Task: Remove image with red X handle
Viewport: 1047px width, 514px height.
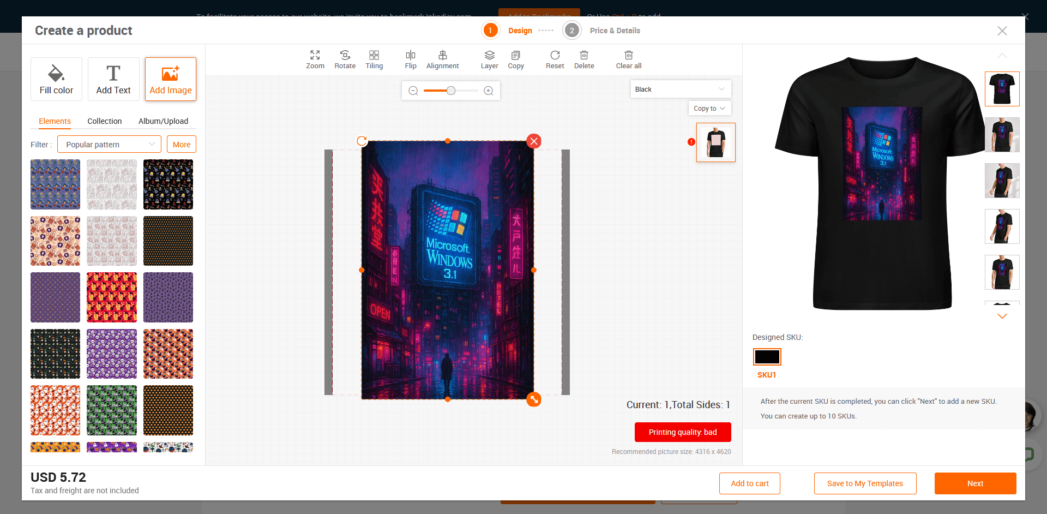Action: [x=534, y=141]
